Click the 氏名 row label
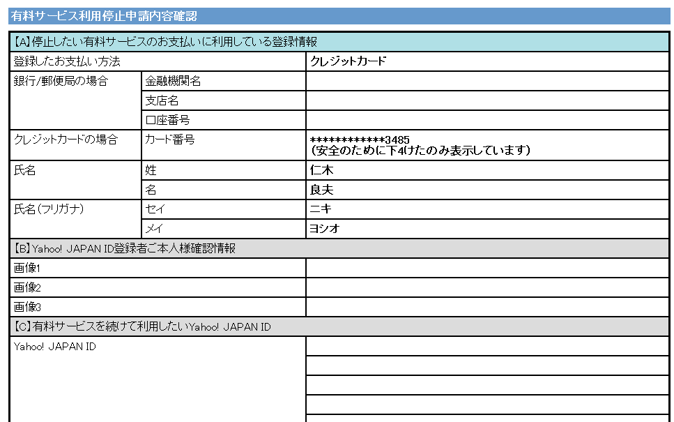Screen dimensions: 674x422 point(24,170)
